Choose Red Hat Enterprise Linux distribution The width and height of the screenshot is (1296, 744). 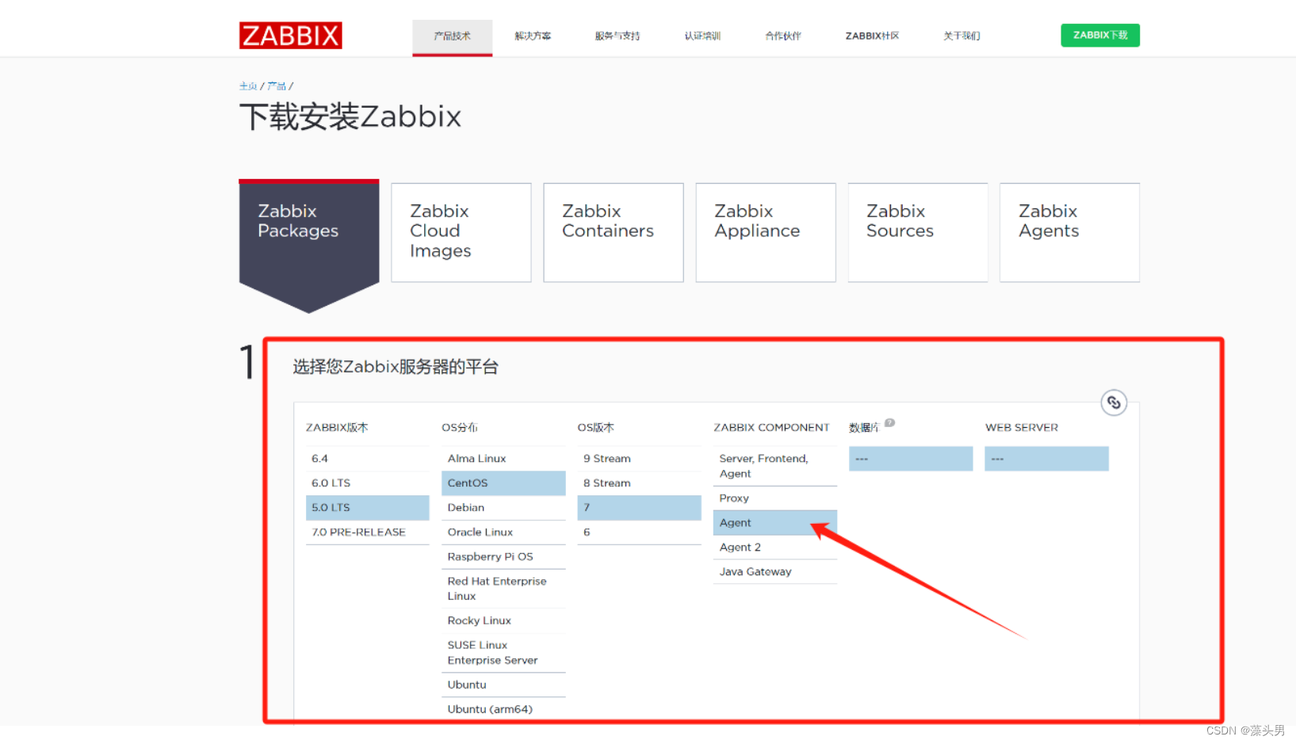point(503,589)
